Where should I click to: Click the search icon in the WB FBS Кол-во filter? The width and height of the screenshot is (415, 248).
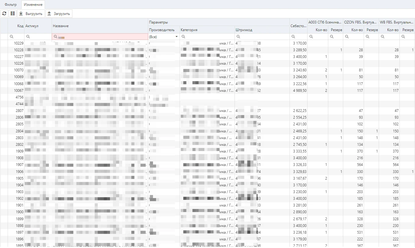click(x=383, y=37)
